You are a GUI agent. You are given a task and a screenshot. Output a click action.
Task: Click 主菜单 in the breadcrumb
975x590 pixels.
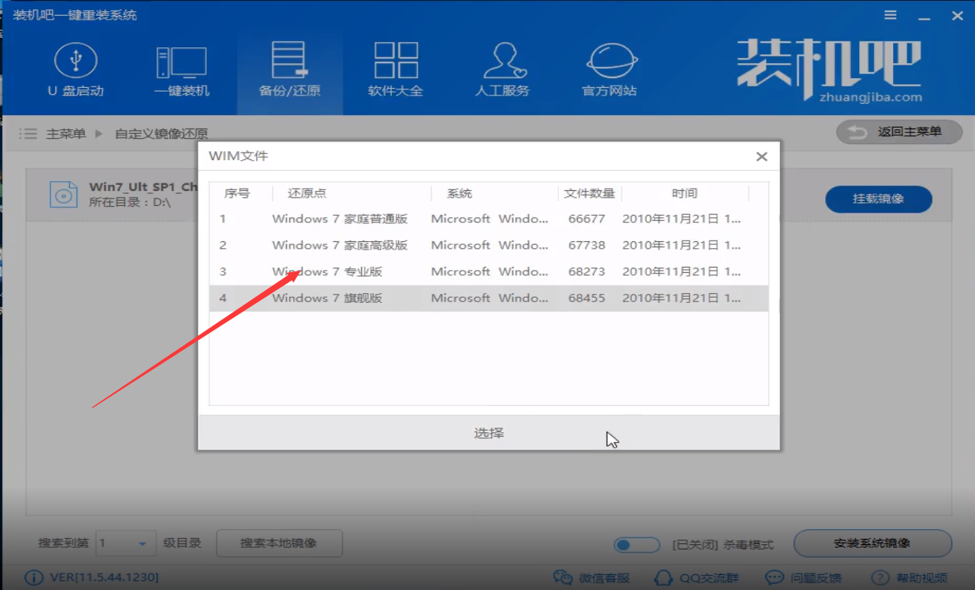coord(65,134)
